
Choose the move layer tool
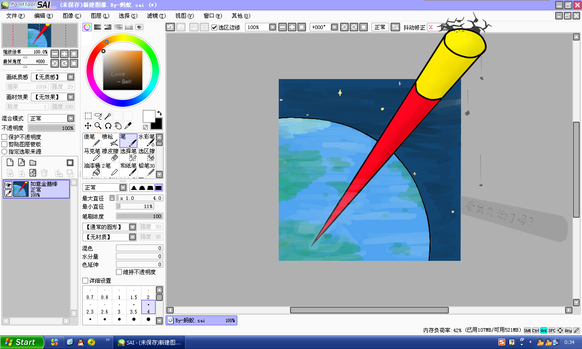[x=88, y=126]
